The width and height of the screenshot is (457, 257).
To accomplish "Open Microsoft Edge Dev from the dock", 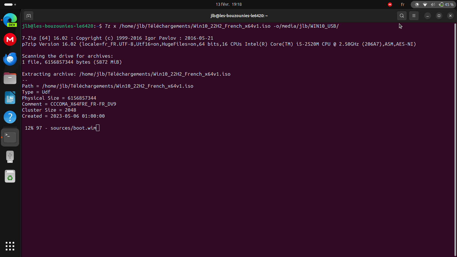I will [10, 20].
